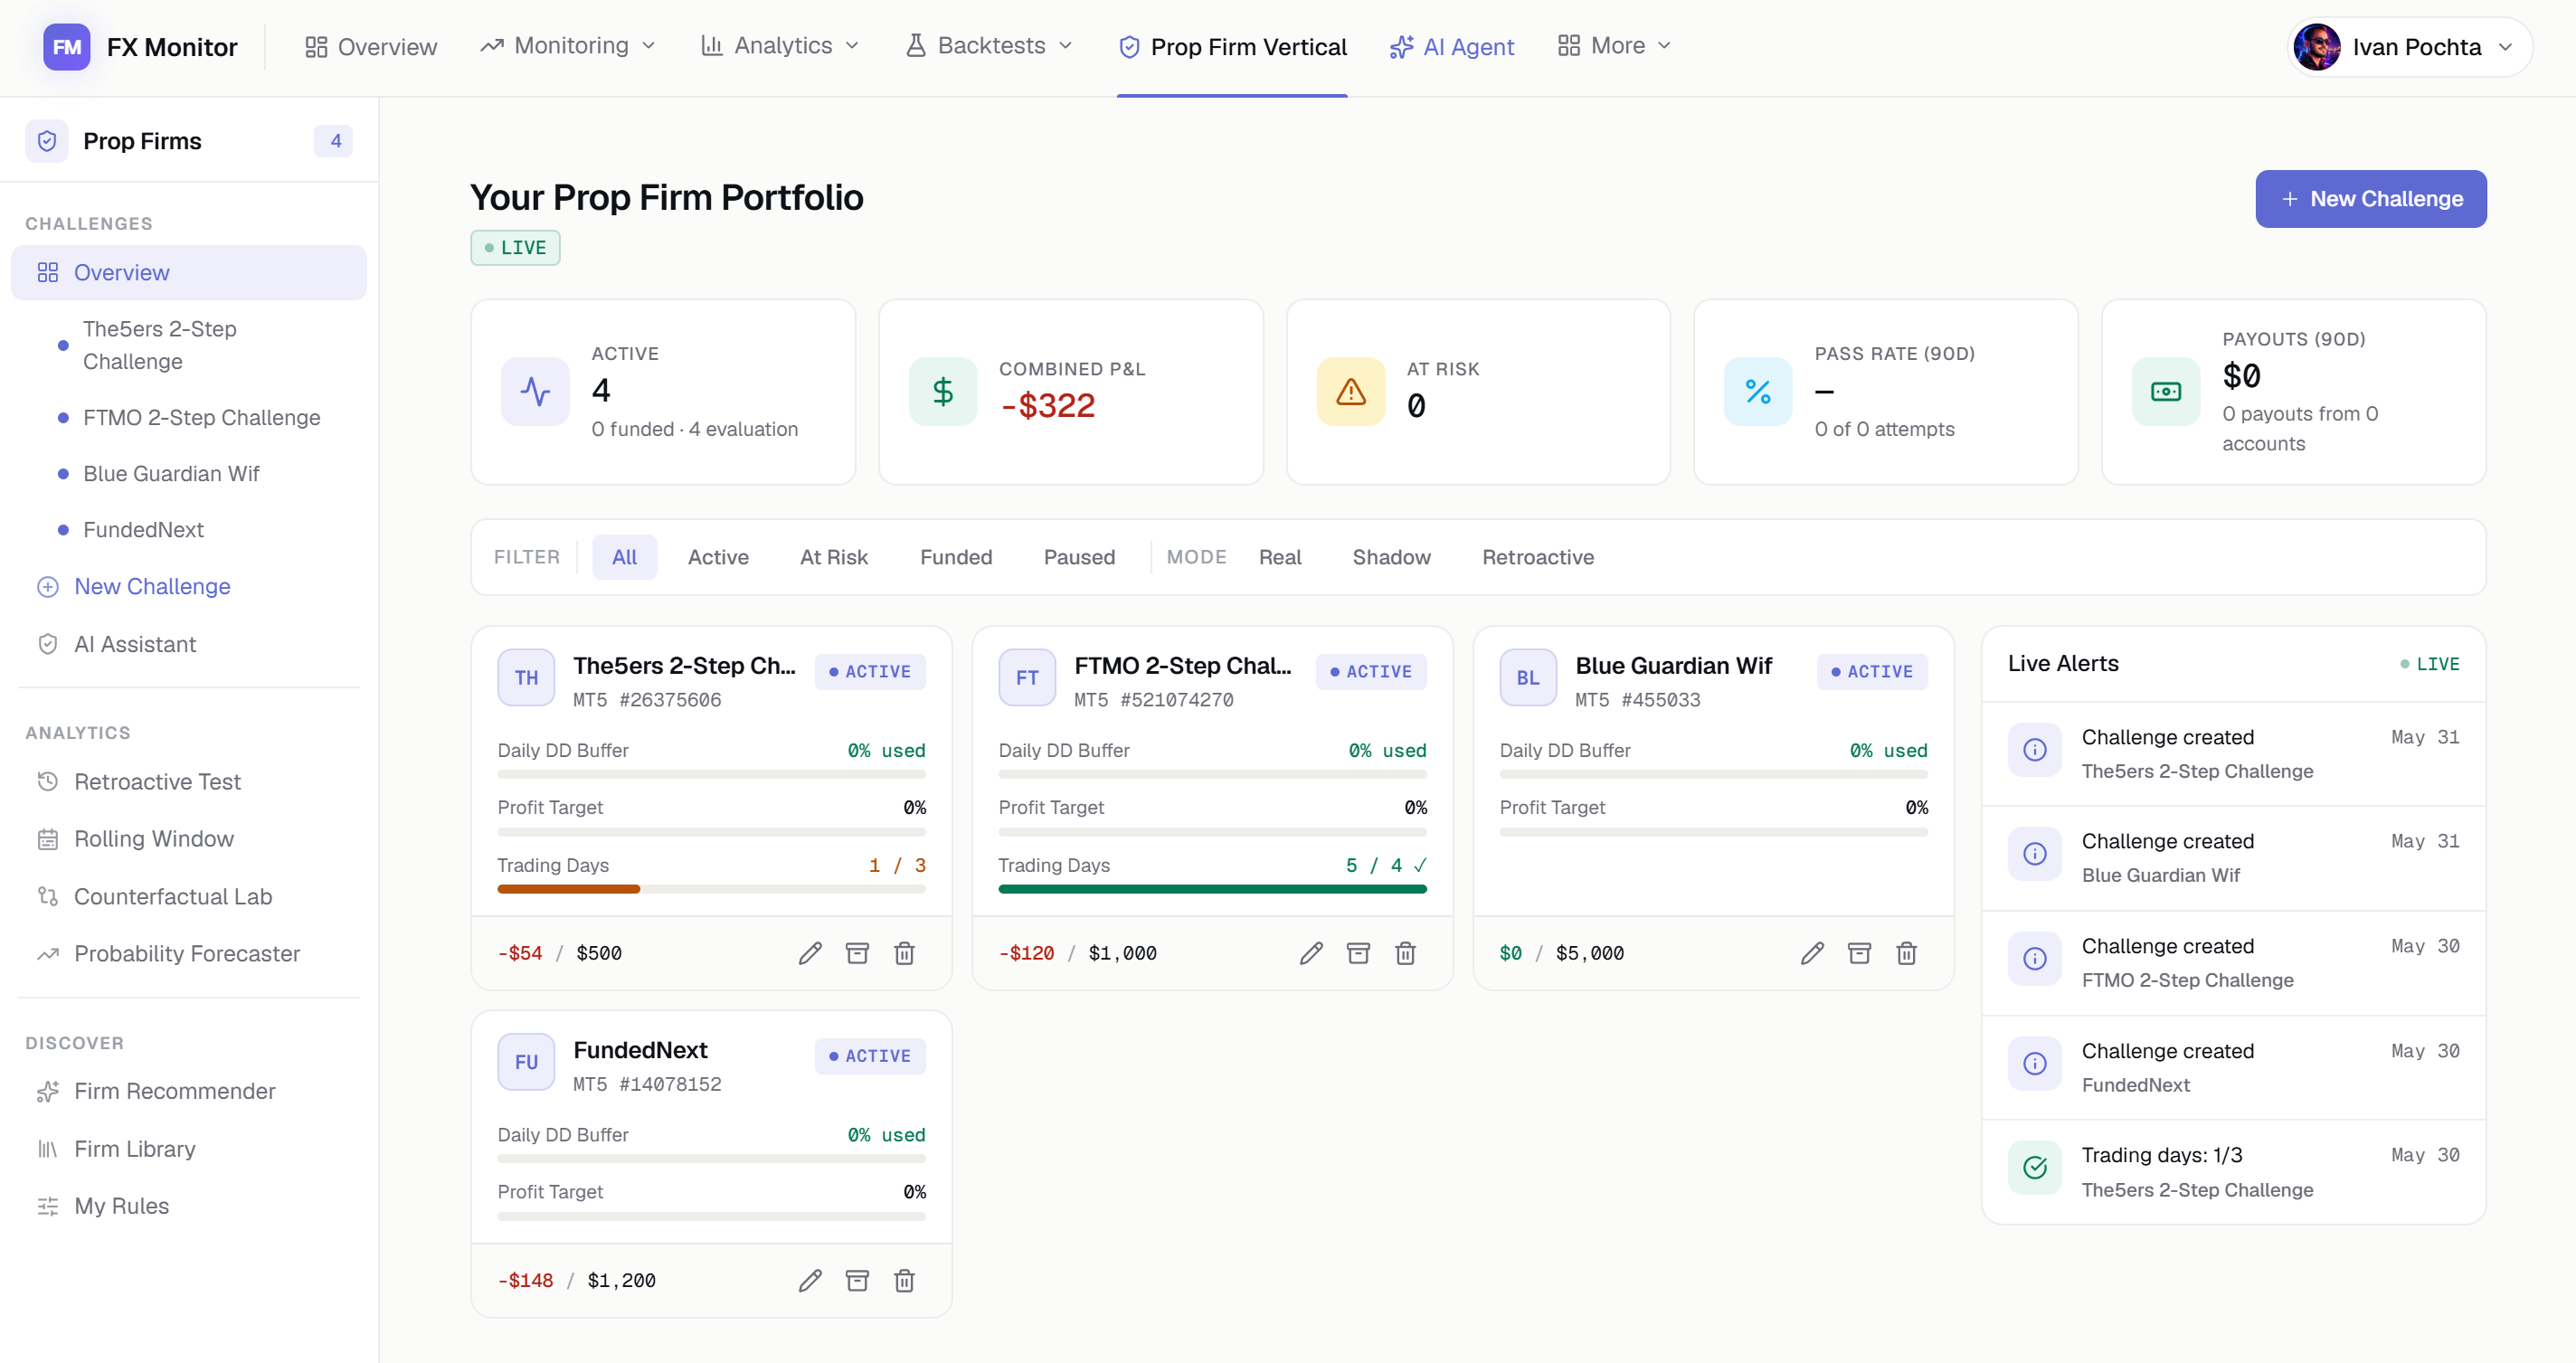The image size is (2576, 1363).
Task: Open Ivan Pochta user menu chevron
Action: point(2505,47)
